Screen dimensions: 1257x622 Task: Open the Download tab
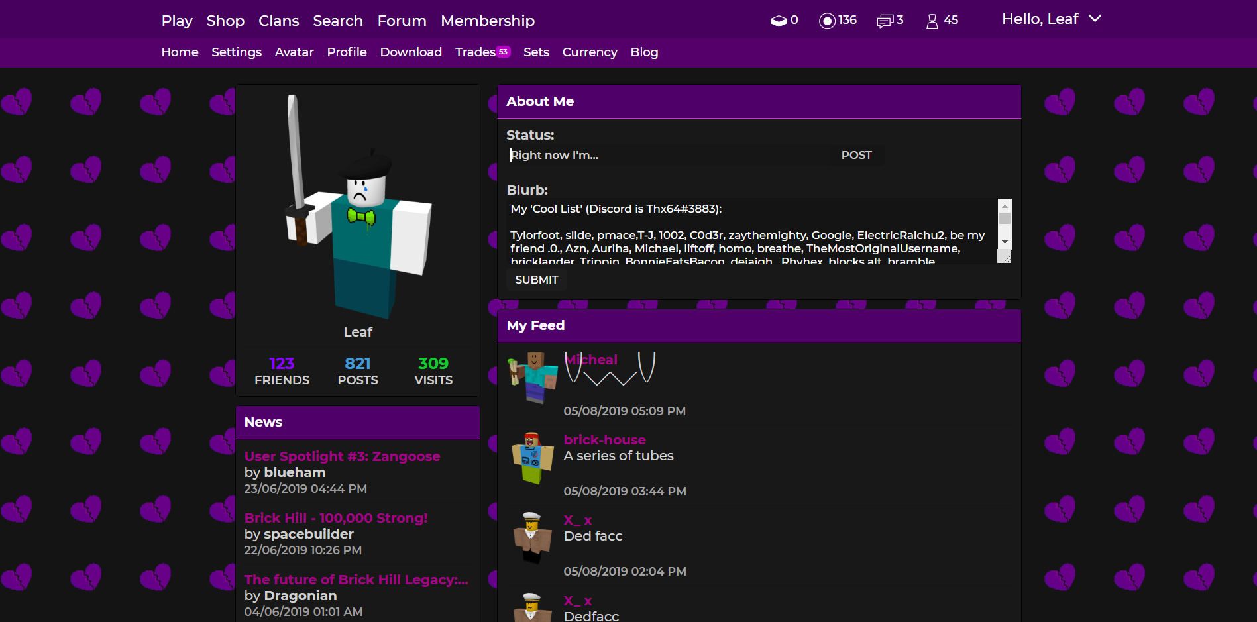coord(411,52)
